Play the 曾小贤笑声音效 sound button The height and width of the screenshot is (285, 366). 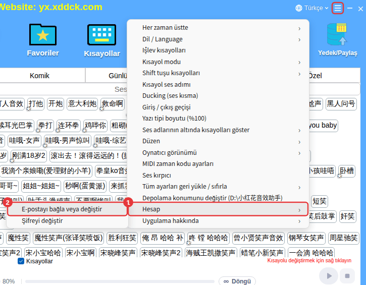[258, 238]
